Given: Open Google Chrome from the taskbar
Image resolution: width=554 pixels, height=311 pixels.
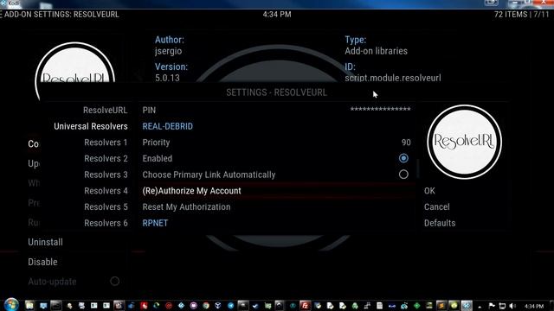Looking at the screenshot, I should 206,305.
